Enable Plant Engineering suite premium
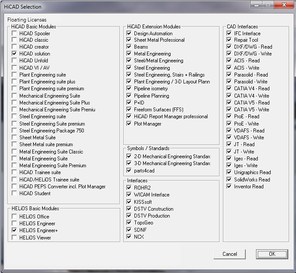This screenshot has width=296, height=273. pyautogui.click(x=14, y=89)
